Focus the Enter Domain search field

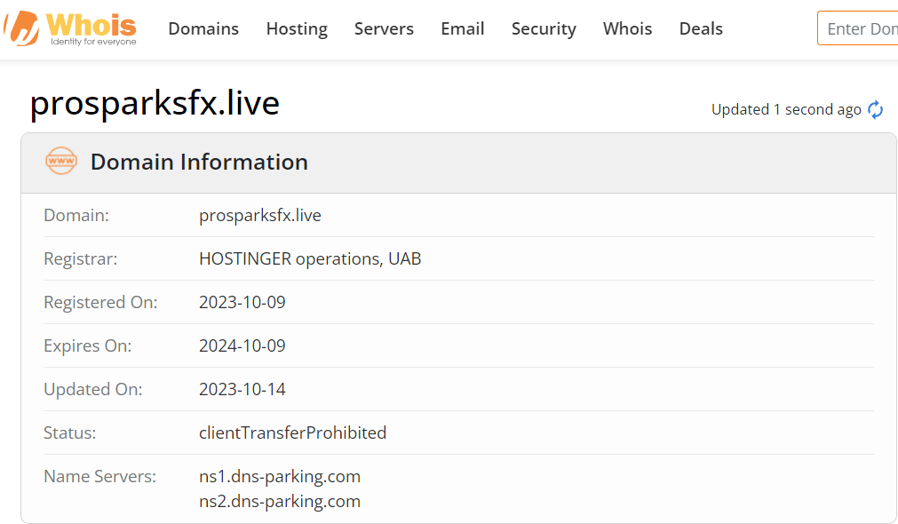coord(858,28)
